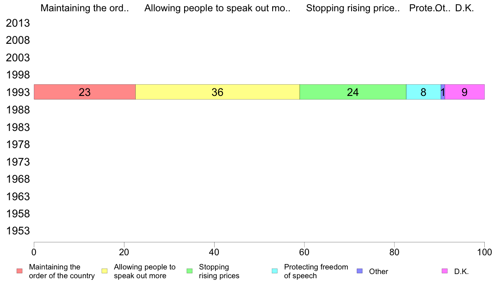496x307 pixels.
Task: Click the red legend swatch for Maintaining order
Action: (x=20, y=271)
